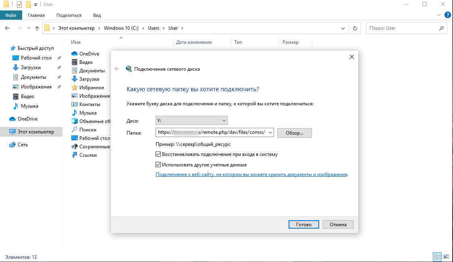Open the Файл menu tab

(x=11, y=15)
